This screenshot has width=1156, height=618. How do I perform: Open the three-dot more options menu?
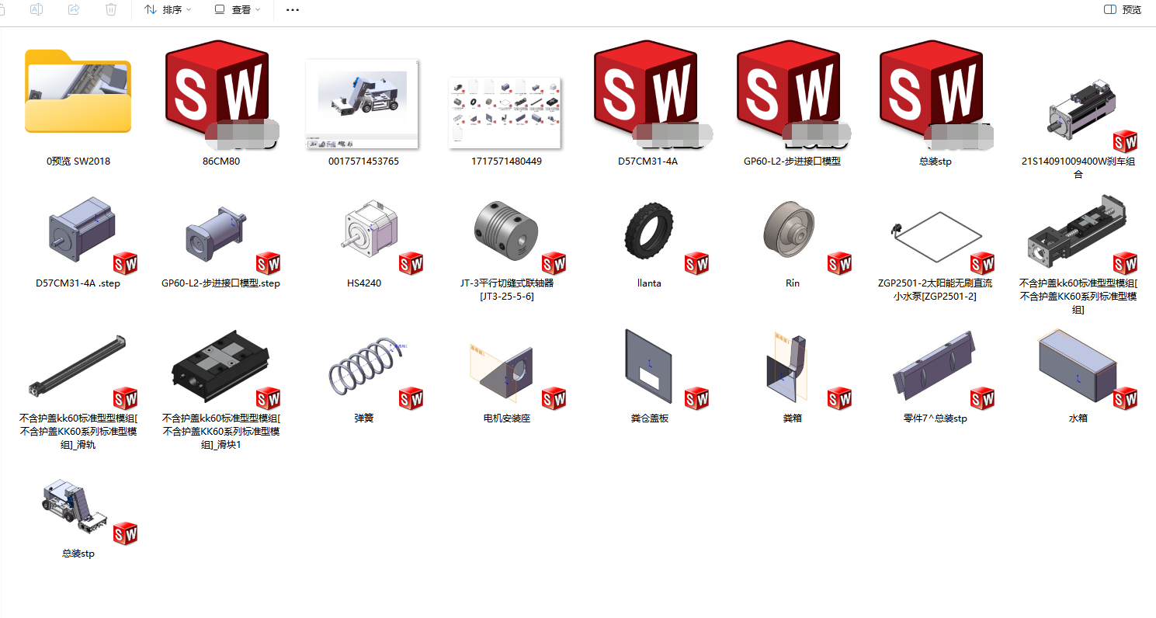click(293, 9)
